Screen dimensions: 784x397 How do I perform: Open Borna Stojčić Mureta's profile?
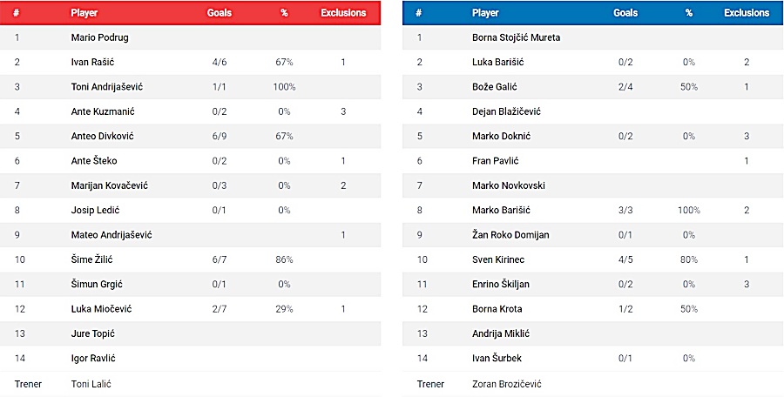coord(516,38)
